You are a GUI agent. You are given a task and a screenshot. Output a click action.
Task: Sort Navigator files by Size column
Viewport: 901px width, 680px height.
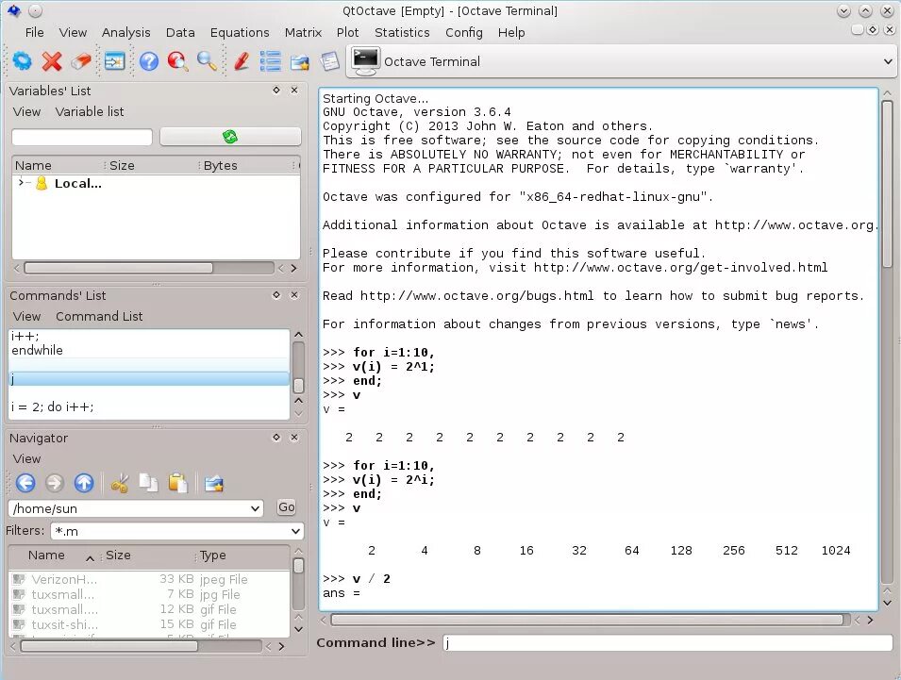coord(118,555)
